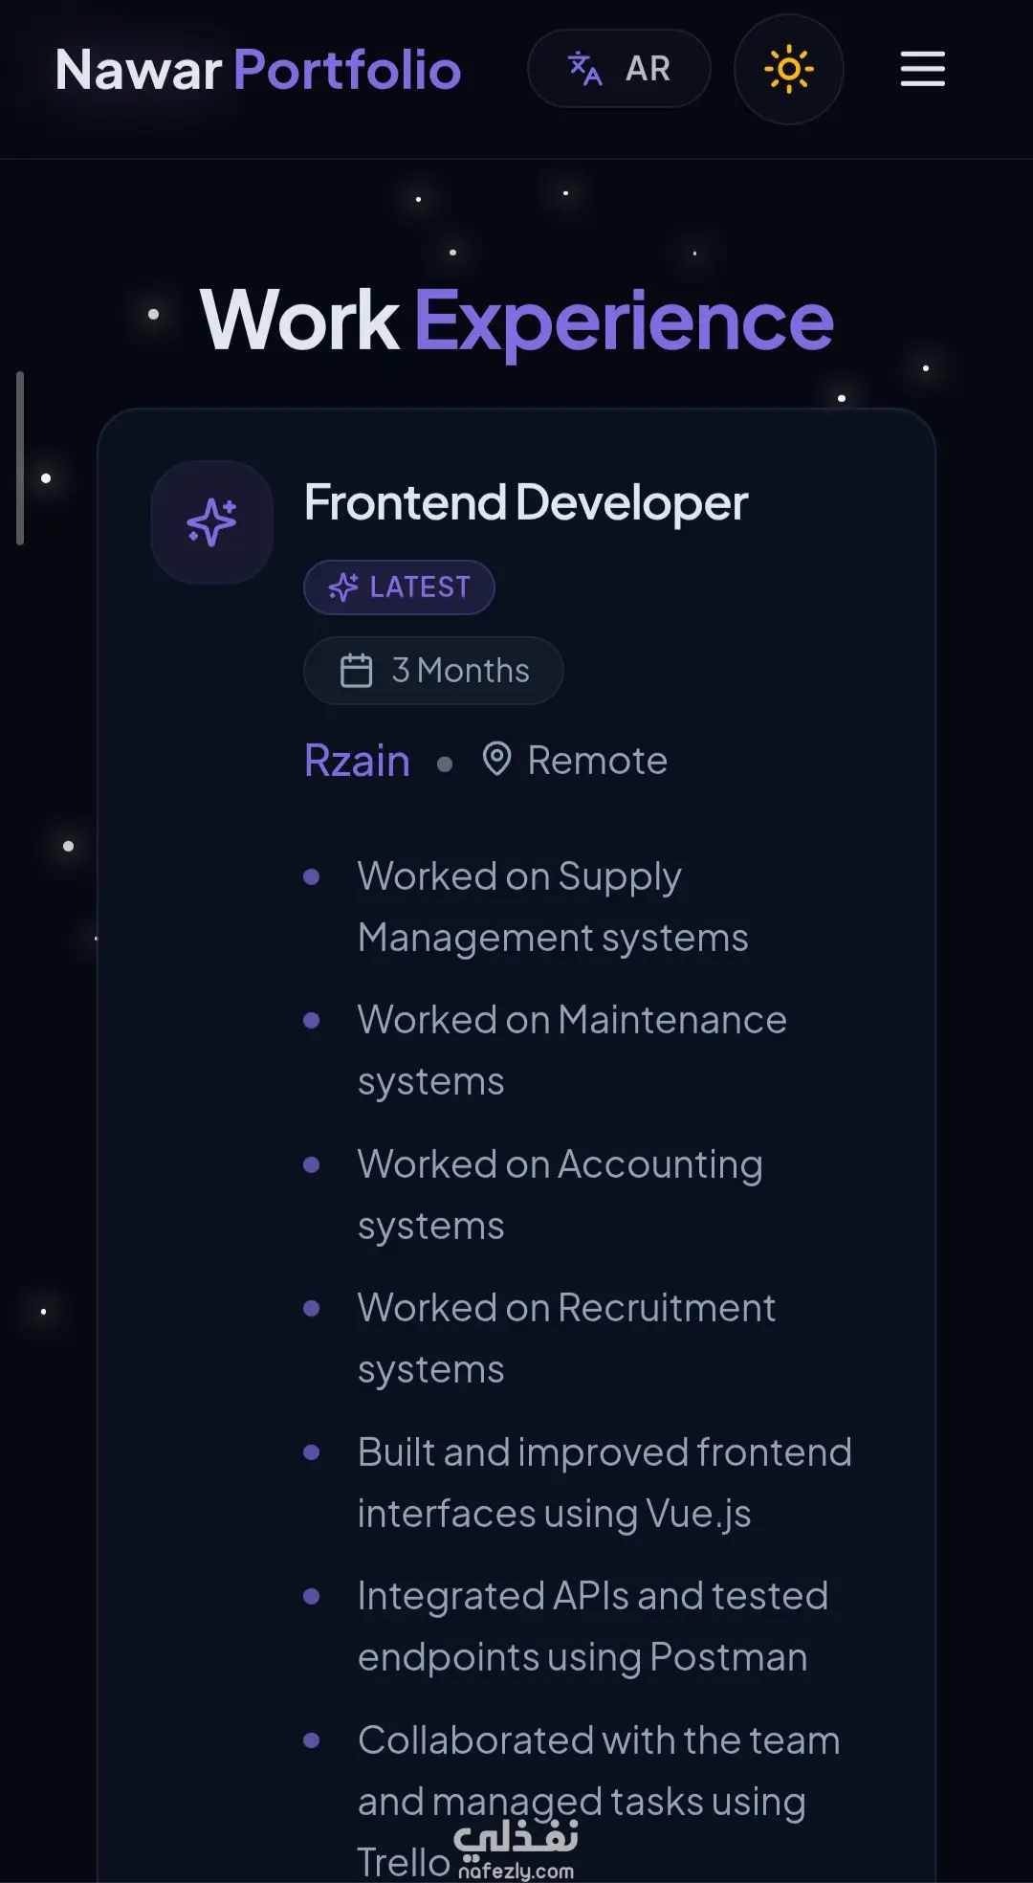Viewport: 1033px width, 1883px height.
Task: Open the Nawar Portfolio home logo
Action: point(258,70)
